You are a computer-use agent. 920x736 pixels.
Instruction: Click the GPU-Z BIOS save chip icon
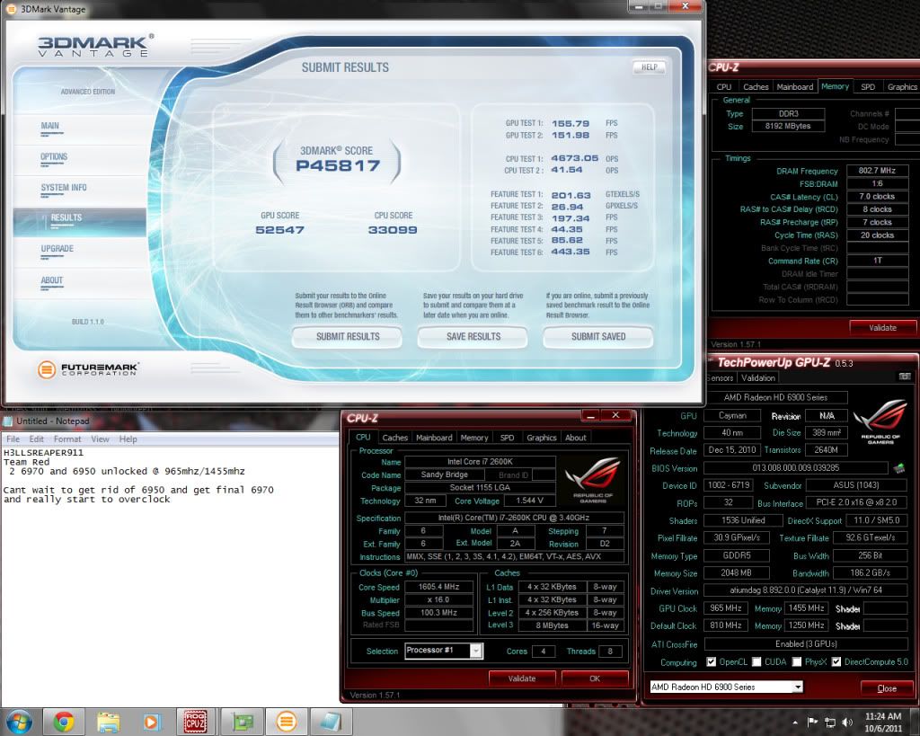pos(898,468)
